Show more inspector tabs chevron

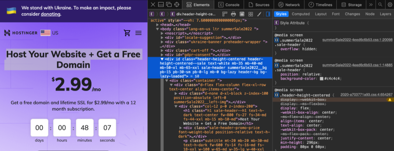click(x=371, y=5)
